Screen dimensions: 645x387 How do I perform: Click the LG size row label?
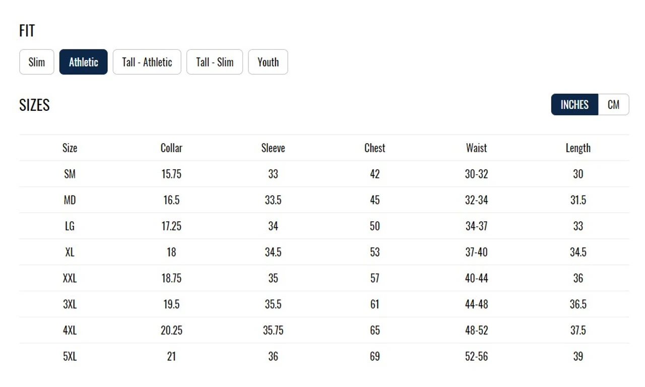click(x=70, y=226)
